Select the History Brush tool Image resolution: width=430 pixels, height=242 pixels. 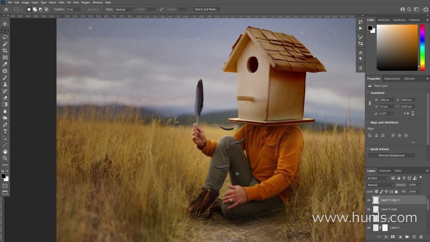coord(5,91)
